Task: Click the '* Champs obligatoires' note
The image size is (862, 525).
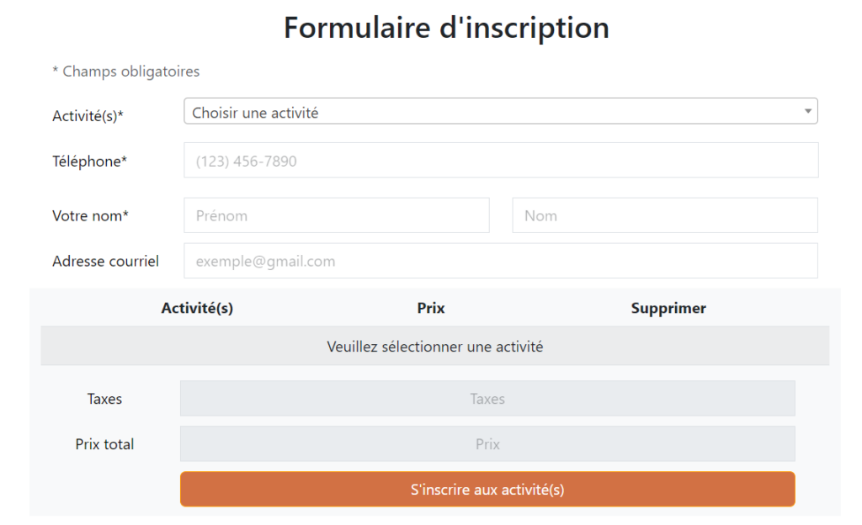Action: pos(126,72)
